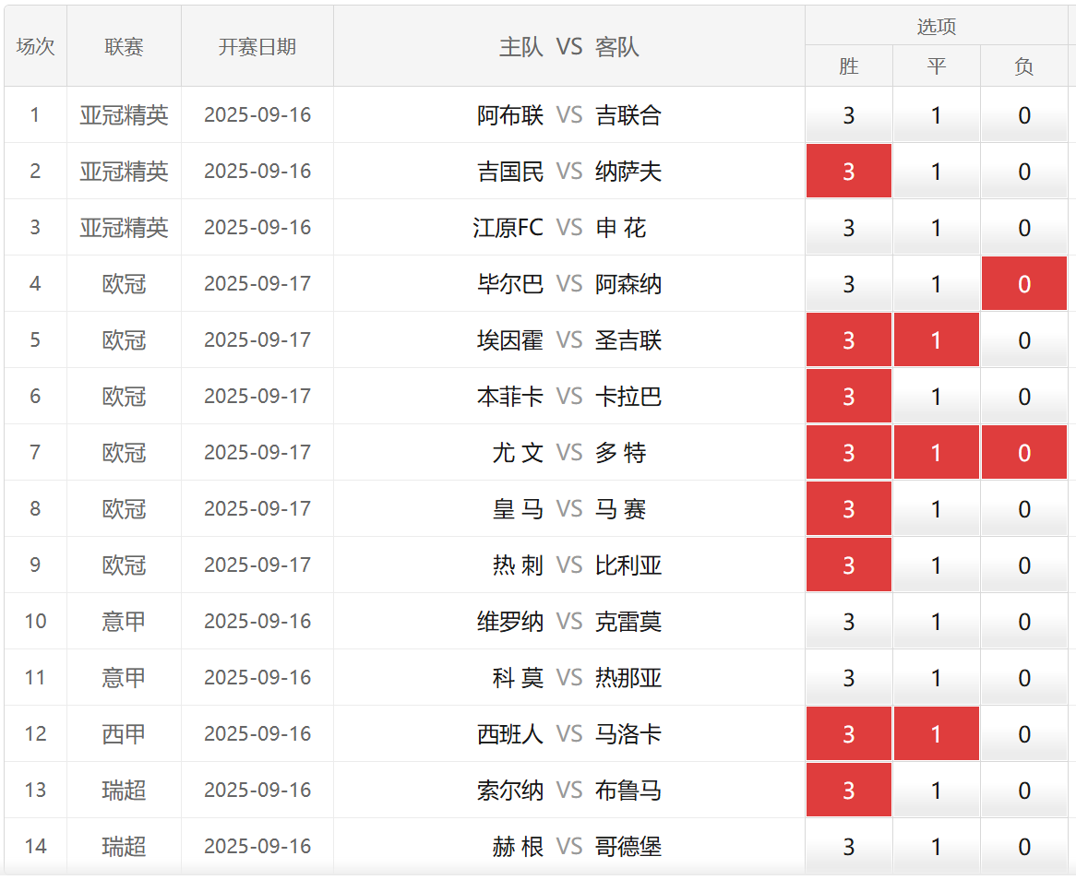Choose draw (1) for 科莫 vs 热那亚

pos(937,678)
